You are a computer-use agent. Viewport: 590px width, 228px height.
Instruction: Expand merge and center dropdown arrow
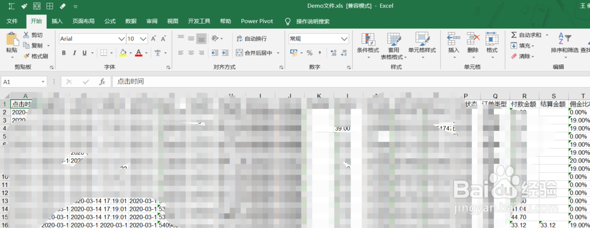click(278, 53)
